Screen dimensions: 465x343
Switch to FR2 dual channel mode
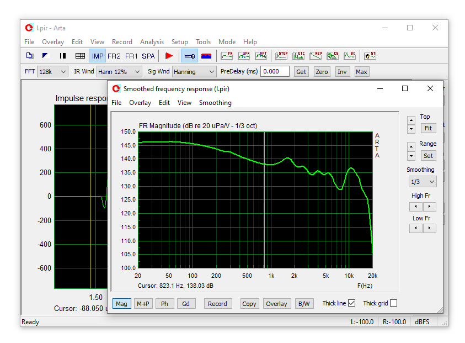pos(114,56)
